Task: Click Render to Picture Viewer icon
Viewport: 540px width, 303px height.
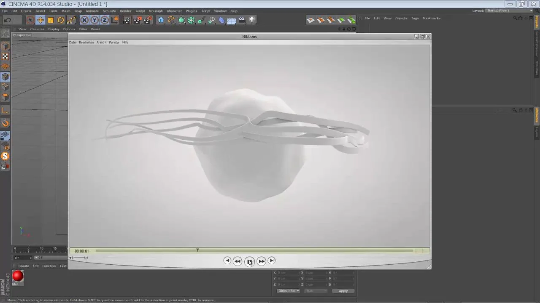Action: tap(138, 20)
